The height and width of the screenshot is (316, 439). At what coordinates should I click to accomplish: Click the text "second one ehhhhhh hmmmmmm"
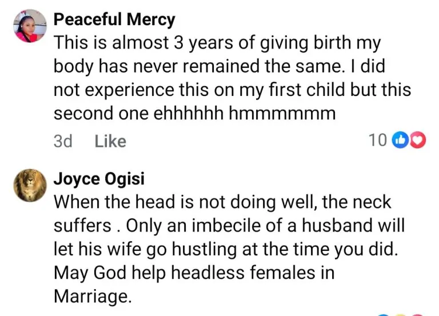click(194, 113)
